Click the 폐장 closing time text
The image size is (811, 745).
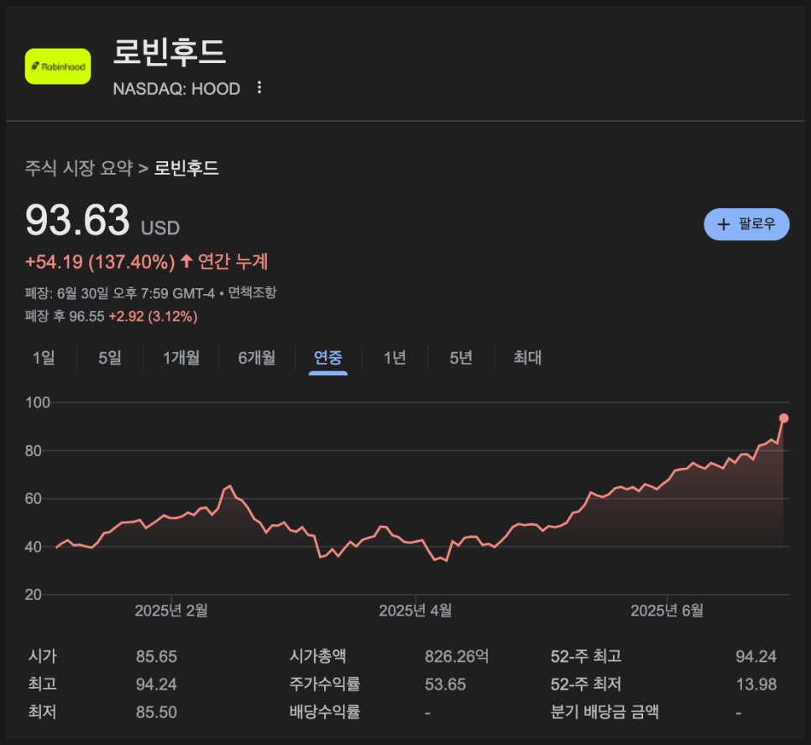point(119,293)
